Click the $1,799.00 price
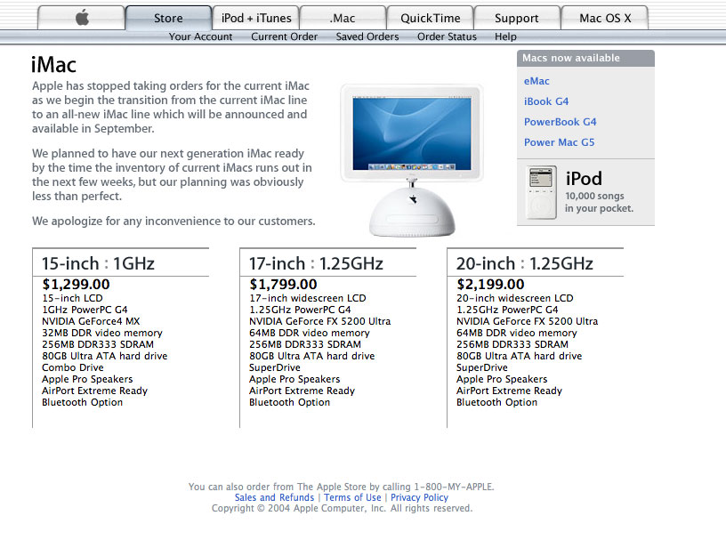726x556 pixels. (283, 285)
